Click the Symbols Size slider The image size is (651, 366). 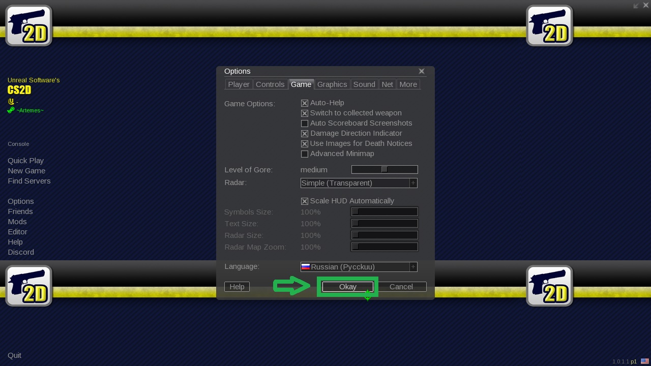[x=384, y=212]
